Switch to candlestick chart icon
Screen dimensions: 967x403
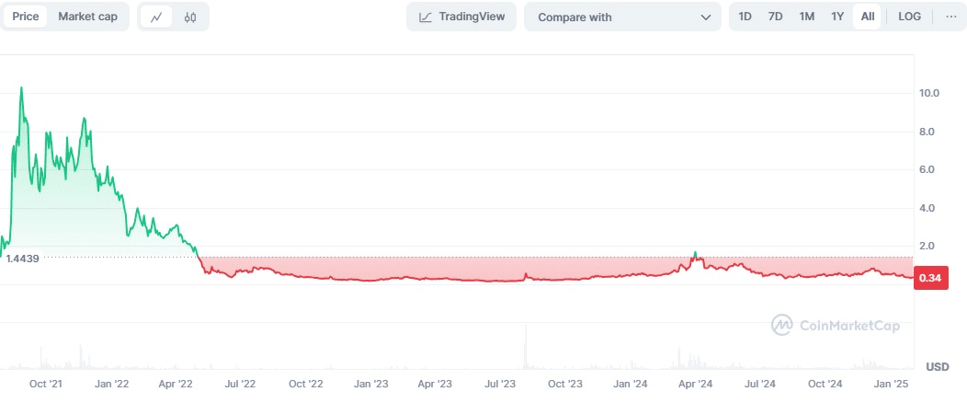coord(190,17)
